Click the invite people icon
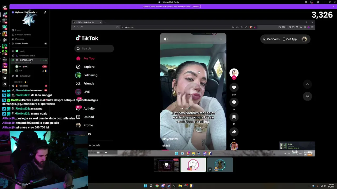This screenshot has width=337, height=189. tap(45, 12)
